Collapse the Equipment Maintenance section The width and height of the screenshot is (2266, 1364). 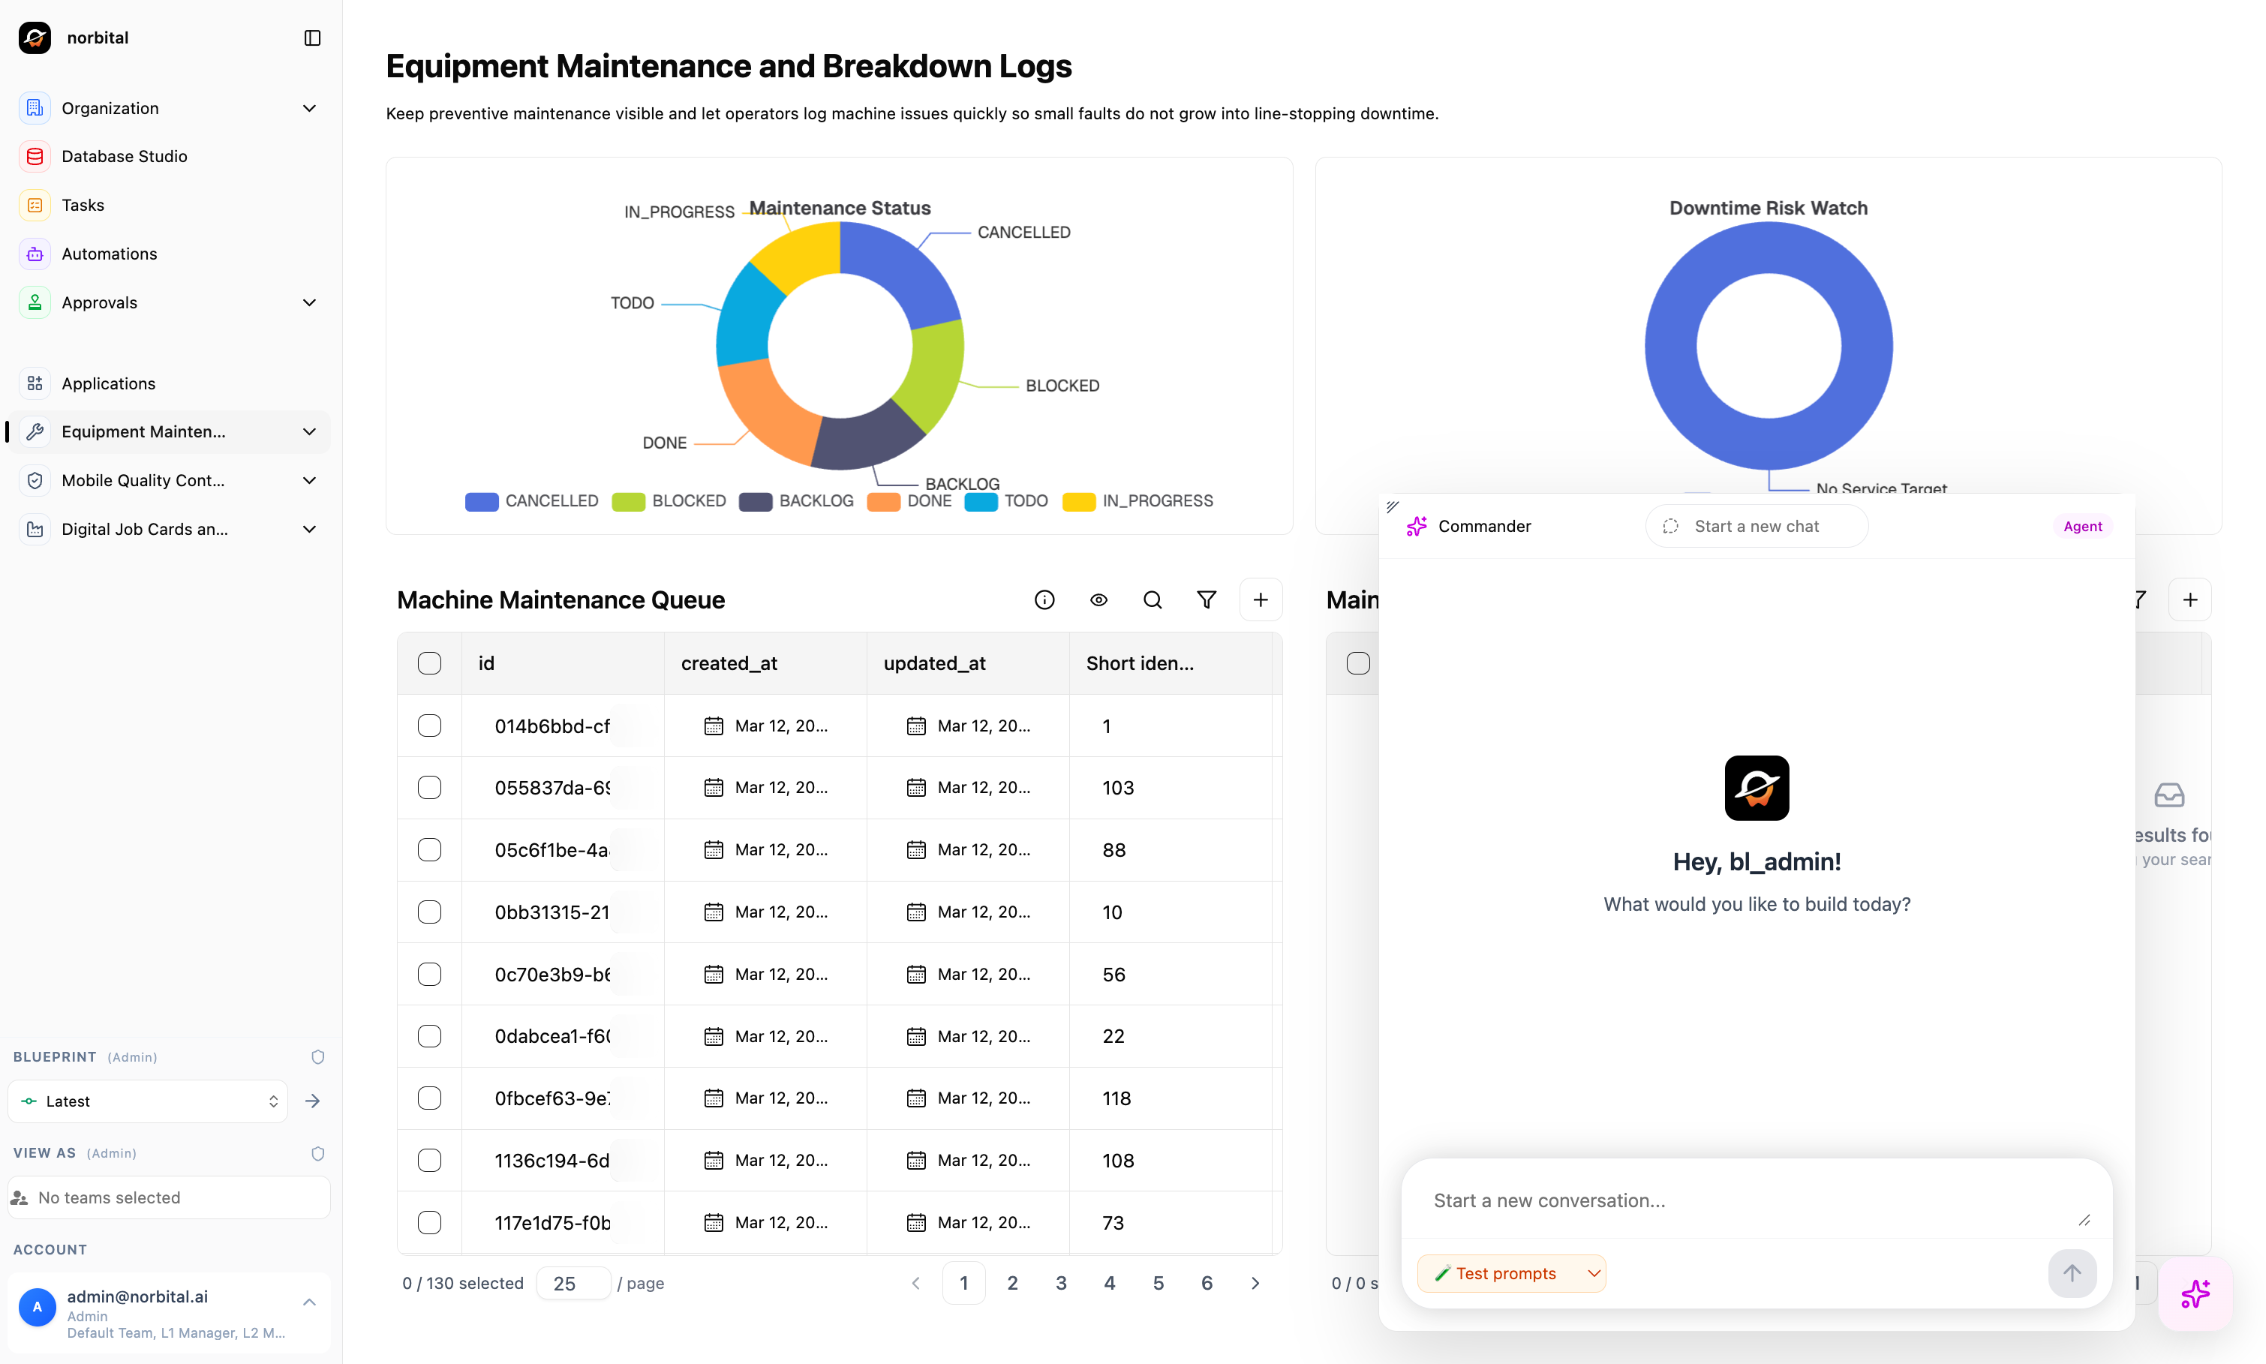[310, 432]
